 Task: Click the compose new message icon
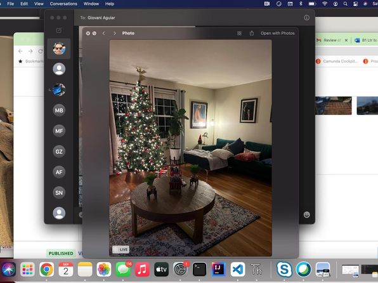pos(58,30)
